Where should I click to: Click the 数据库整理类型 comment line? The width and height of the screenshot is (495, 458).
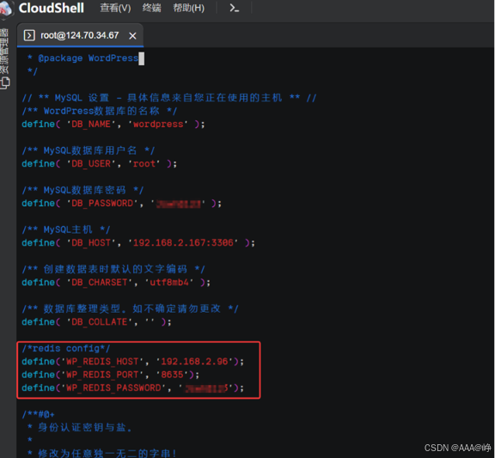(130, 308)
